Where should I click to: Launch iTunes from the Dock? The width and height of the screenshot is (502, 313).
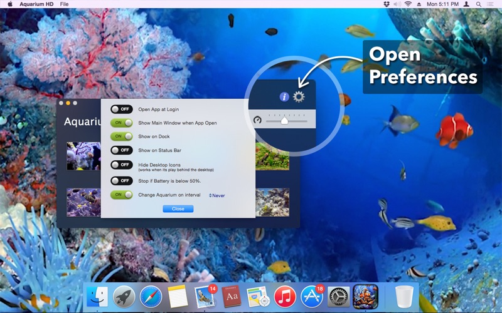(x=285, y=296)
